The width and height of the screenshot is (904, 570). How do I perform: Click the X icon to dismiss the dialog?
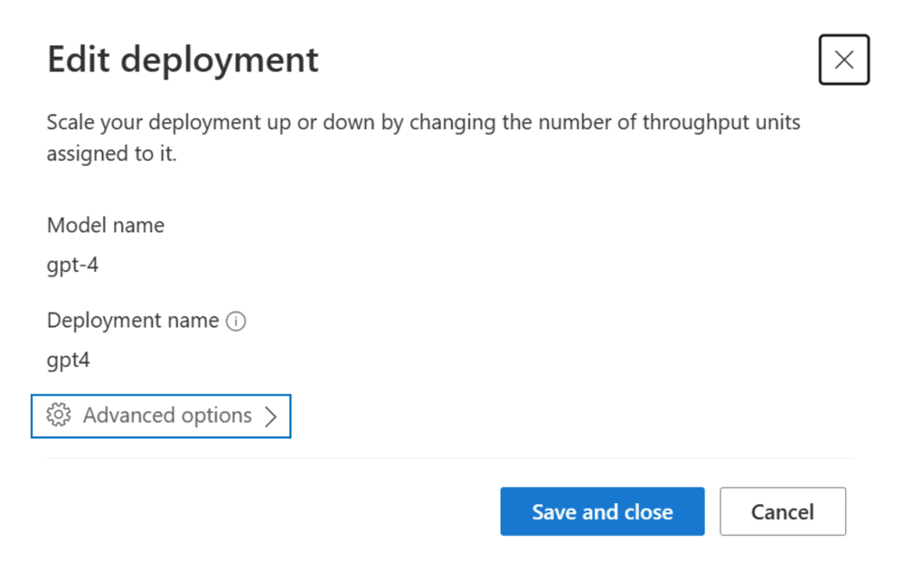844,60
